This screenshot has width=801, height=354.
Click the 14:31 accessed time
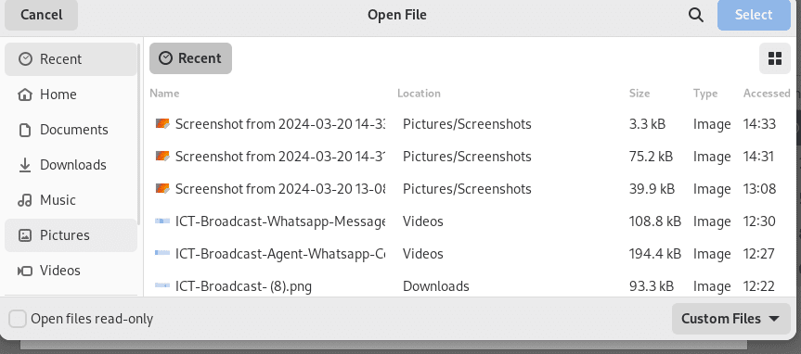(758, 156)
